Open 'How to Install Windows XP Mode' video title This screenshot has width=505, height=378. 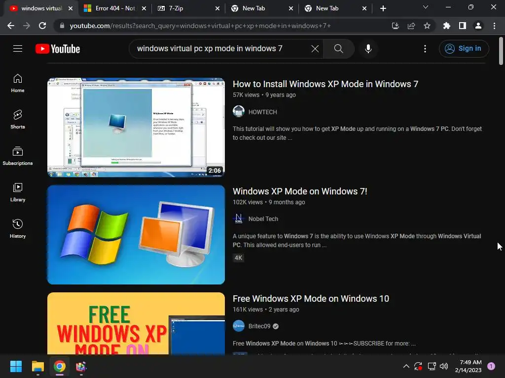[x=325, y=84]
